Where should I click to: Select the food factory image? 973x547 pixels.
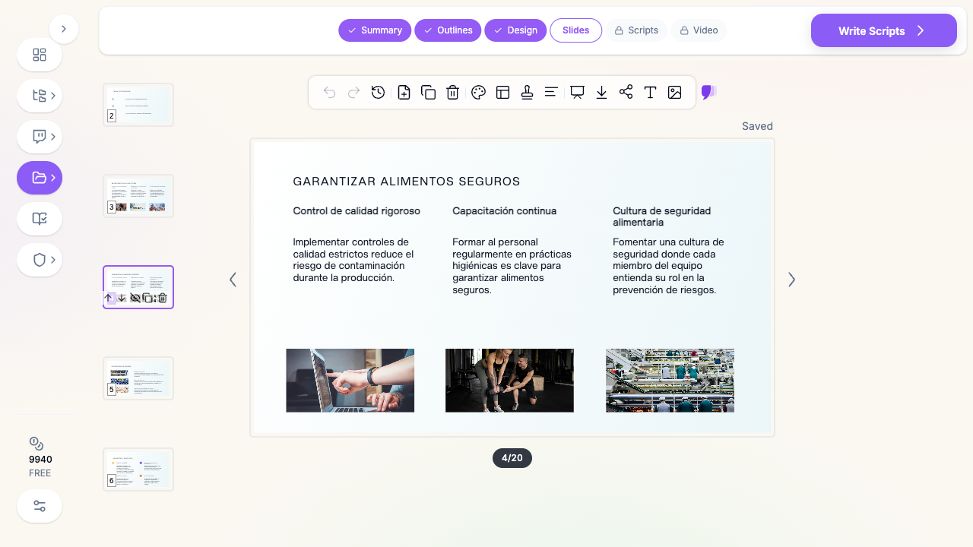(x=670, y=381)
